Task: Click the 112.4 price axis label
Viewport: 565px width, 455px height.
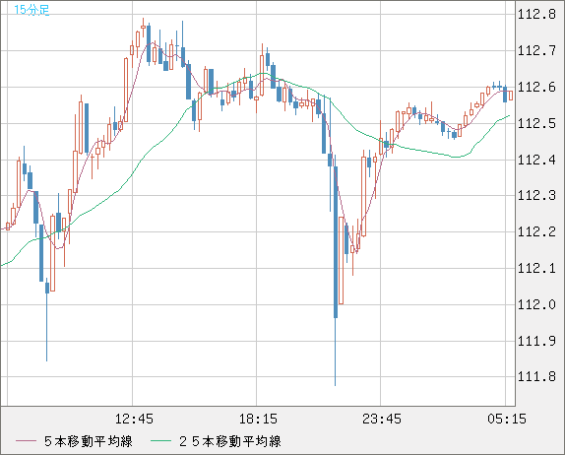Action: click(x=536, y=160)
